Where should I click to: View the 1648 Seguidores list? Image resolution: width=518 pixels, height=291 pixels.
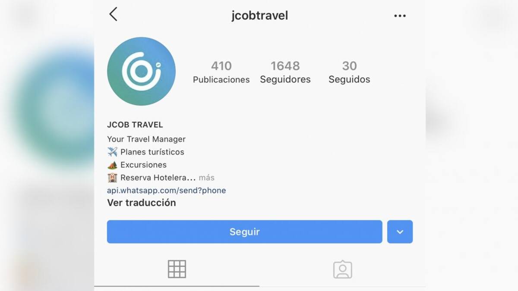pos(285,72)
